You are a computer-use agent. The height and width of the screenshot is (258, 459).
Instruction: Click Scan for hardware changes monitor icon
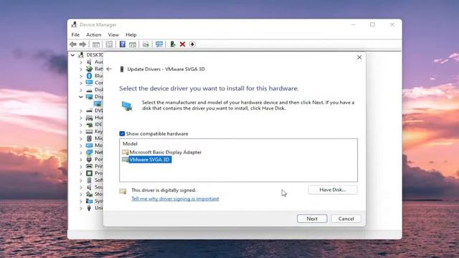[x=159, y=44]
